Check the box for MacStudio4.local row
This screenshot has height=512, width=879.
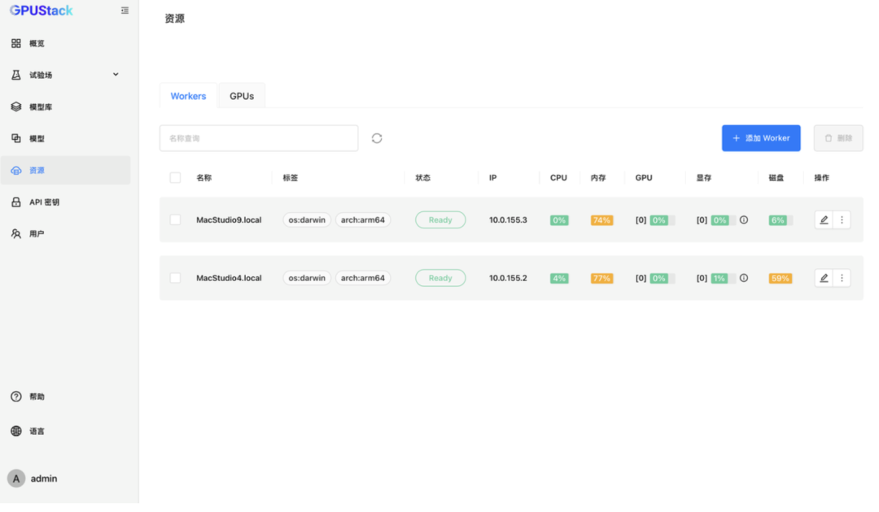[x=175, y=278]
